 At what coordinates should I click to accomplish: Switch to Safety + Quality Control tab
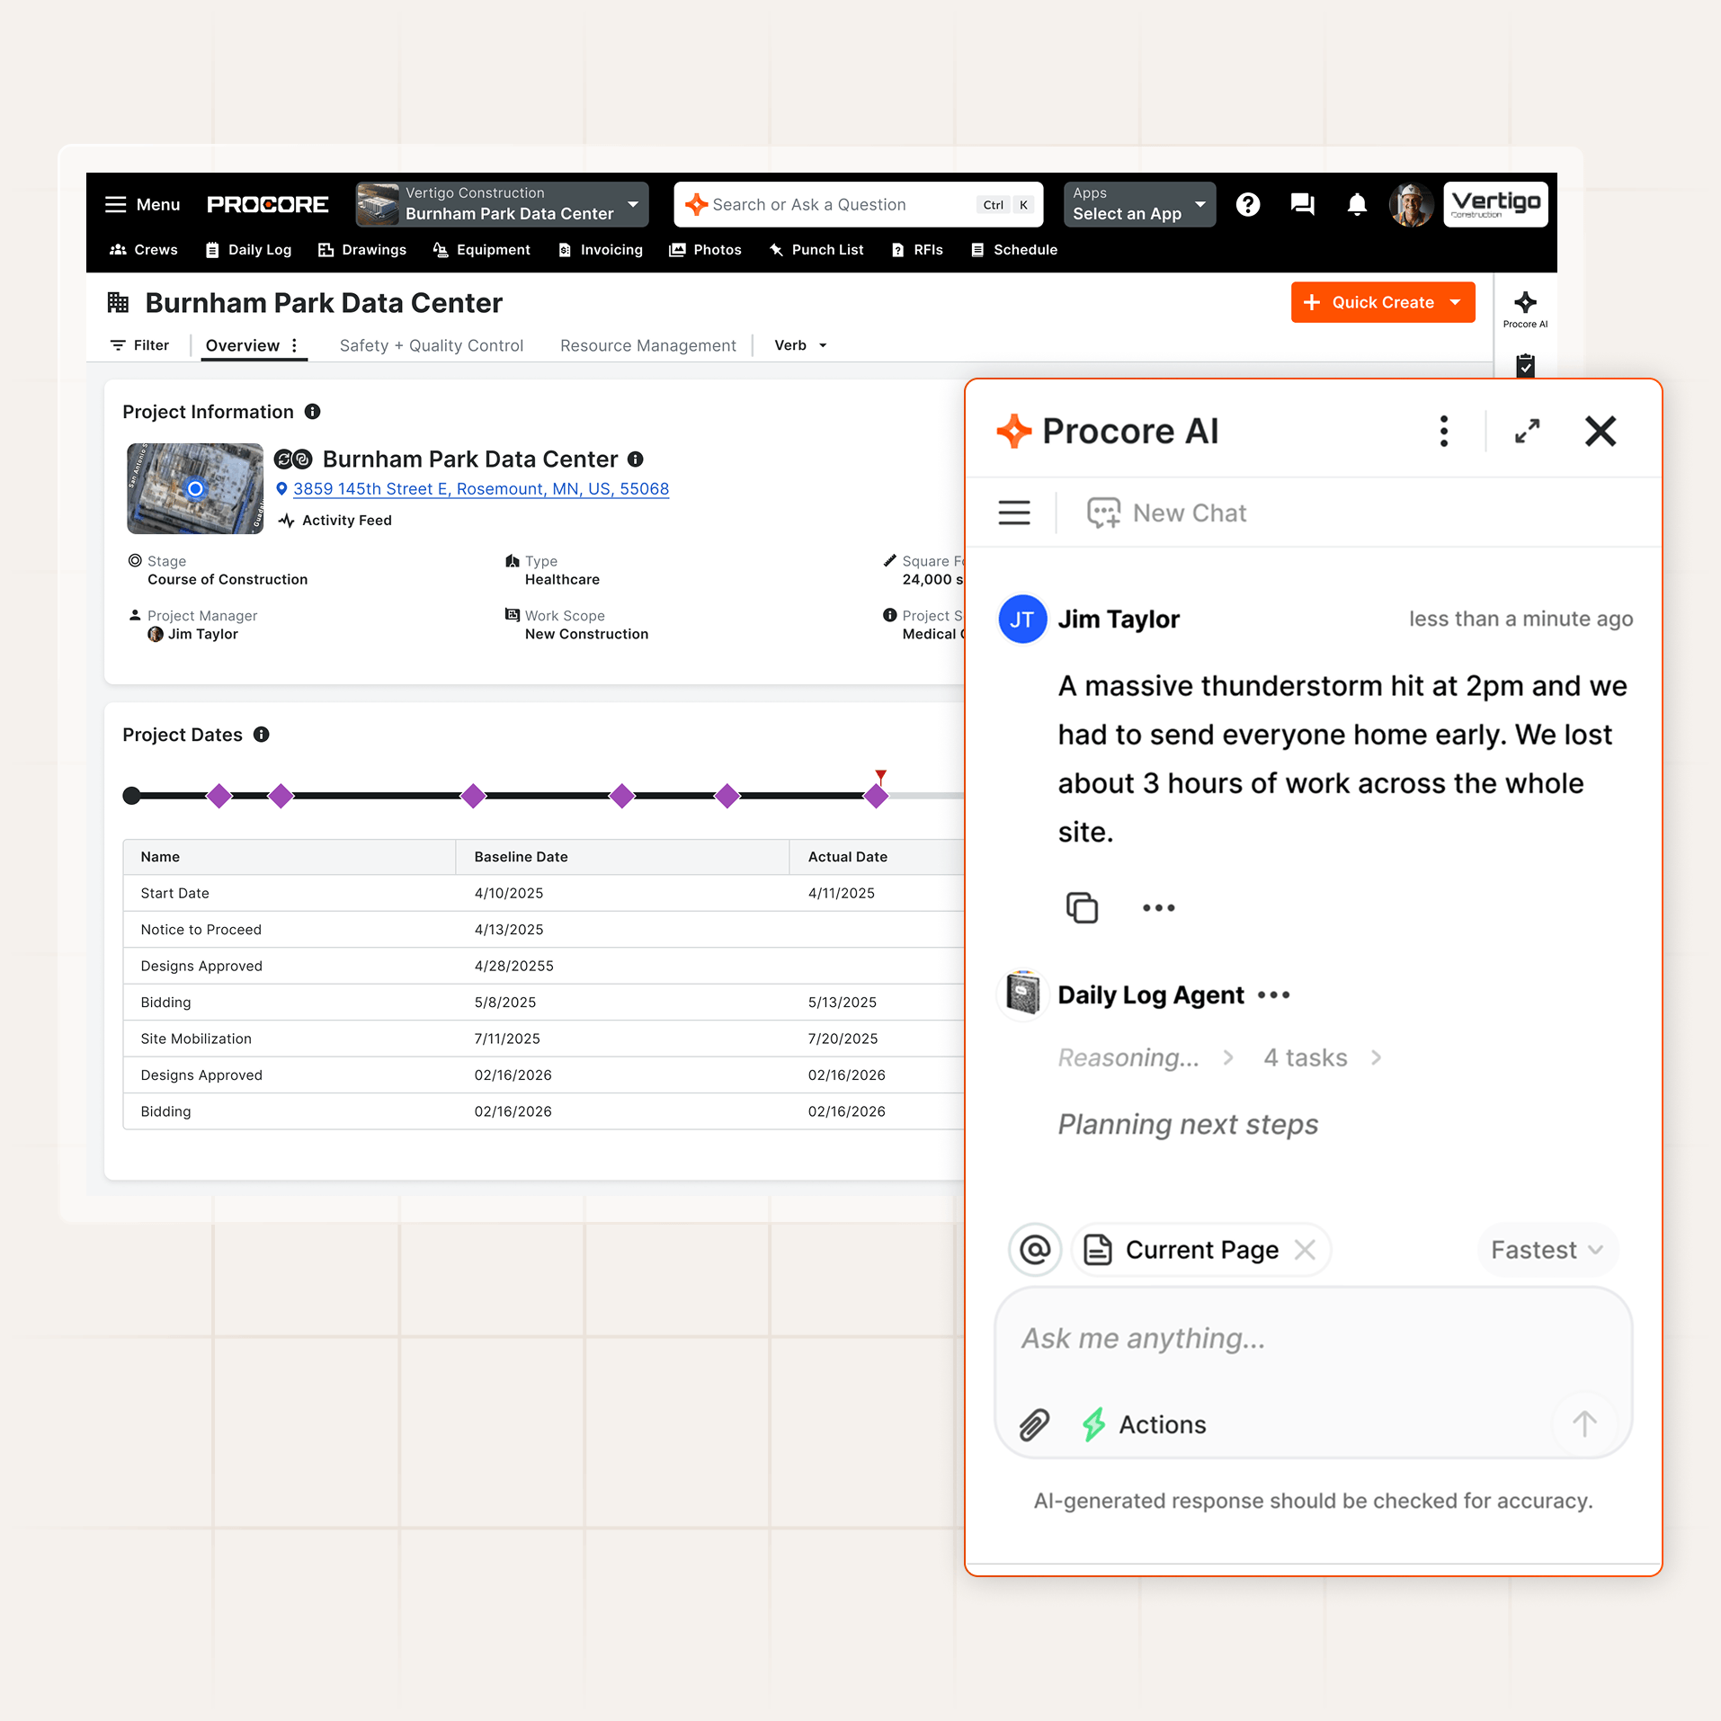[432, 345]
